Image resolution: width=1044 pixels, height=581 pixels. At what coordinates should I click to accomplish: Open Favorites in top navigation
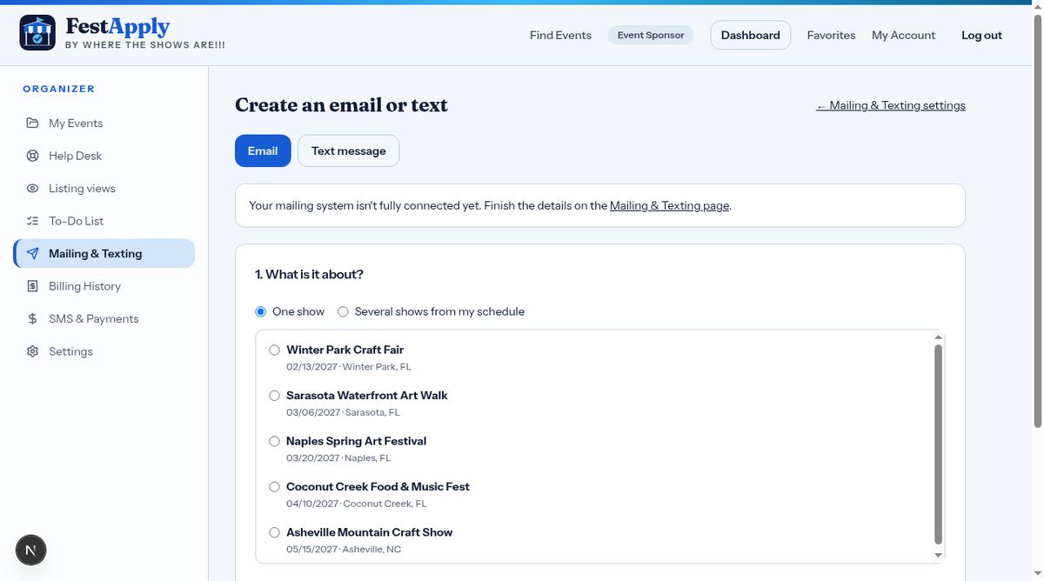point(831,36)
